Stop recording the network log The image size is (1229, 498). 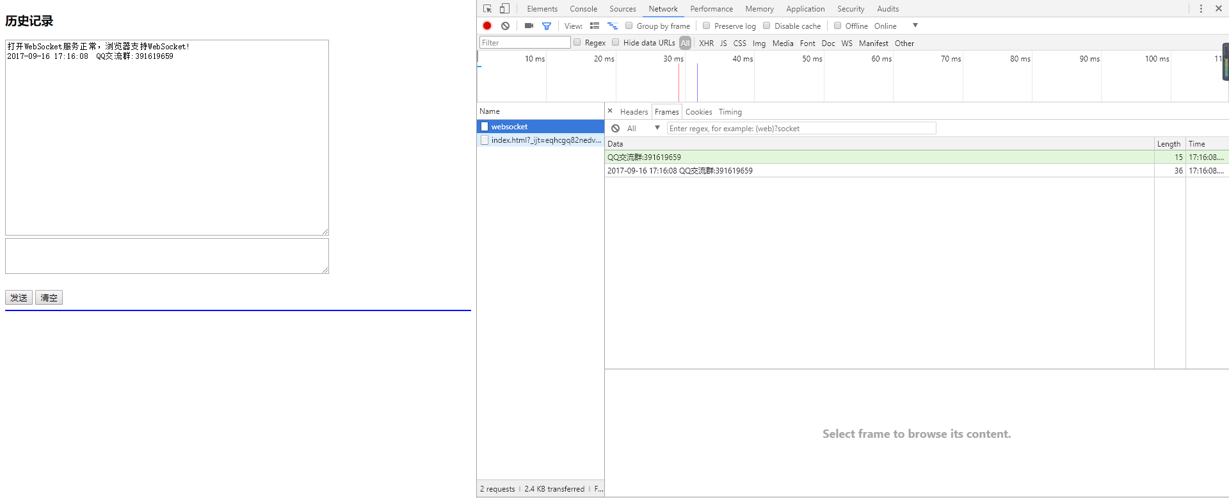click(487, 26)
